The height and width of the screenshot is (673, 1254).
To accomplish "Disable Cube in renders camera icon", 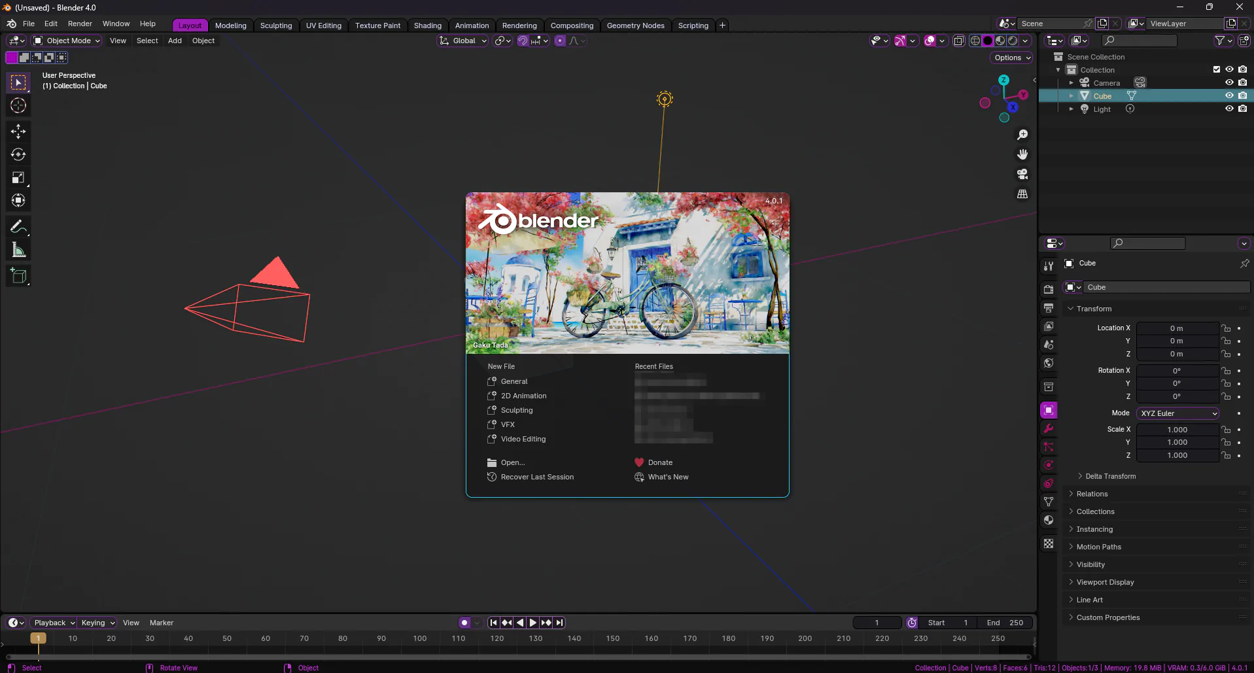I will [x=1243, y=95].
